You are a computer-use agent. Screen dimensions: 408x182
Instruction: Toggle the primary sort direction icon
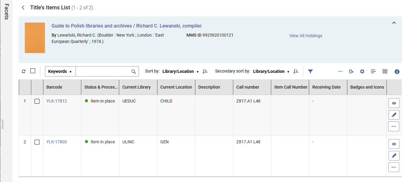[205, 71]
